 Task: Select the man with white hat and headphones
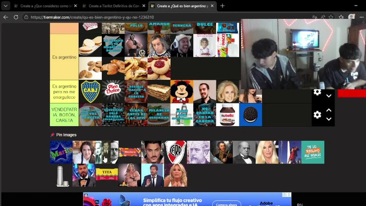182,45
